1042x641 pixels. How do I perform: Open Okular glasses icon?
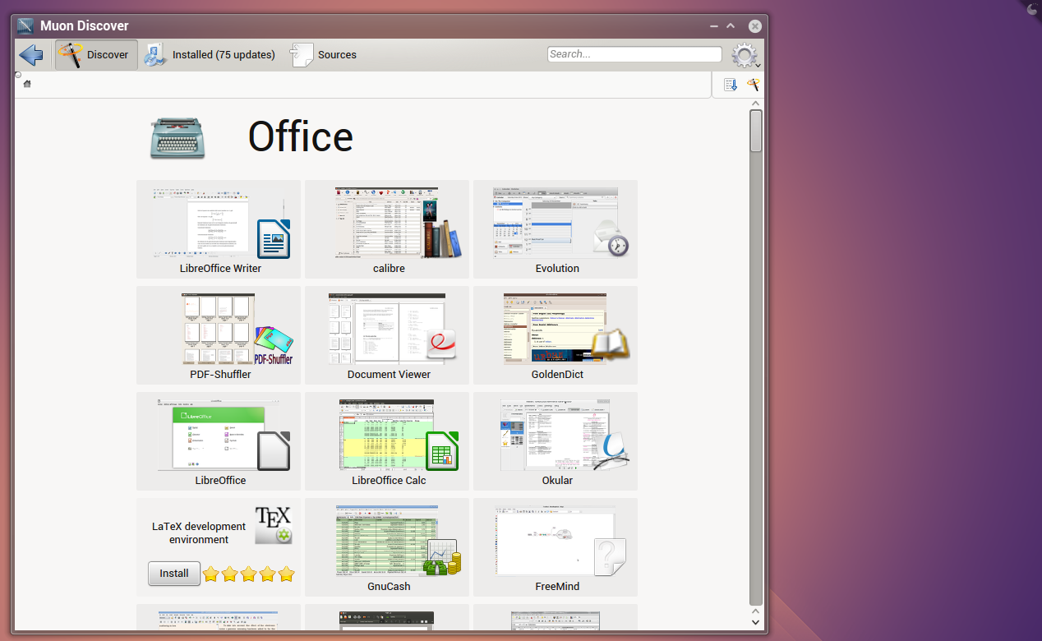tap(611, 450)
